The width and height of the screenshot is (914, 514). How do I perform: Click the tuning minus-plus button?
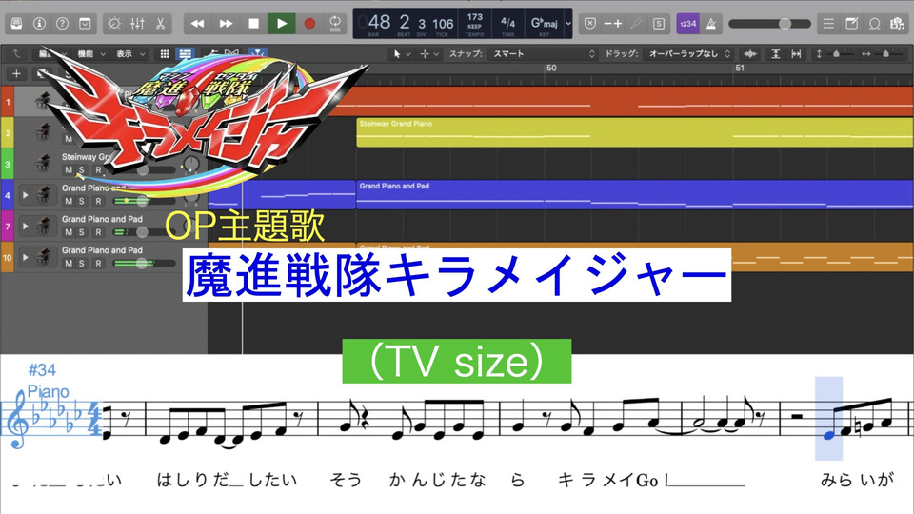(x=612, y=23)
